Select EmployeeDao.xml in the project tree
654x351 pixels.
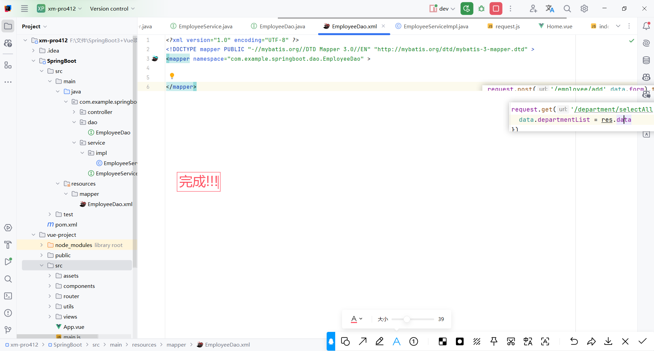click(109, 204)
